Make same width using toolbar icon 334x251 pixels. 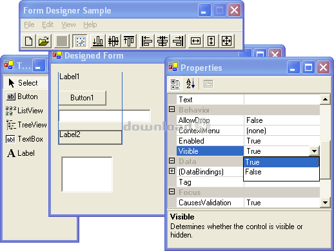coord(195,41)
